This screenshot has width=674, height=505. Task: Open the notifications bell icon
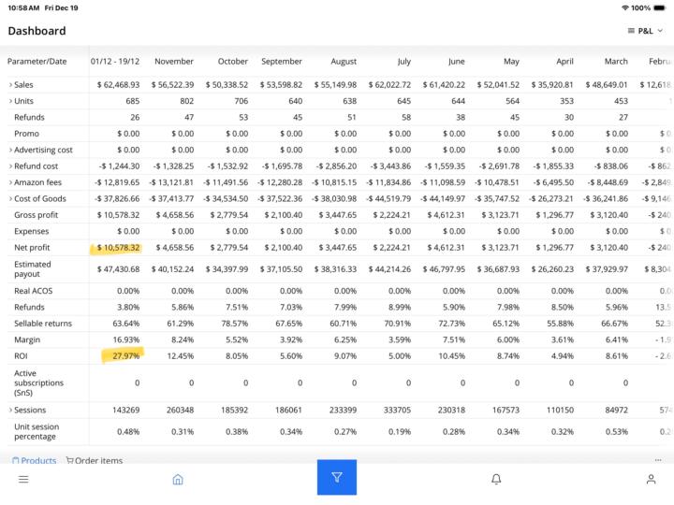click(x=496, y=479)
